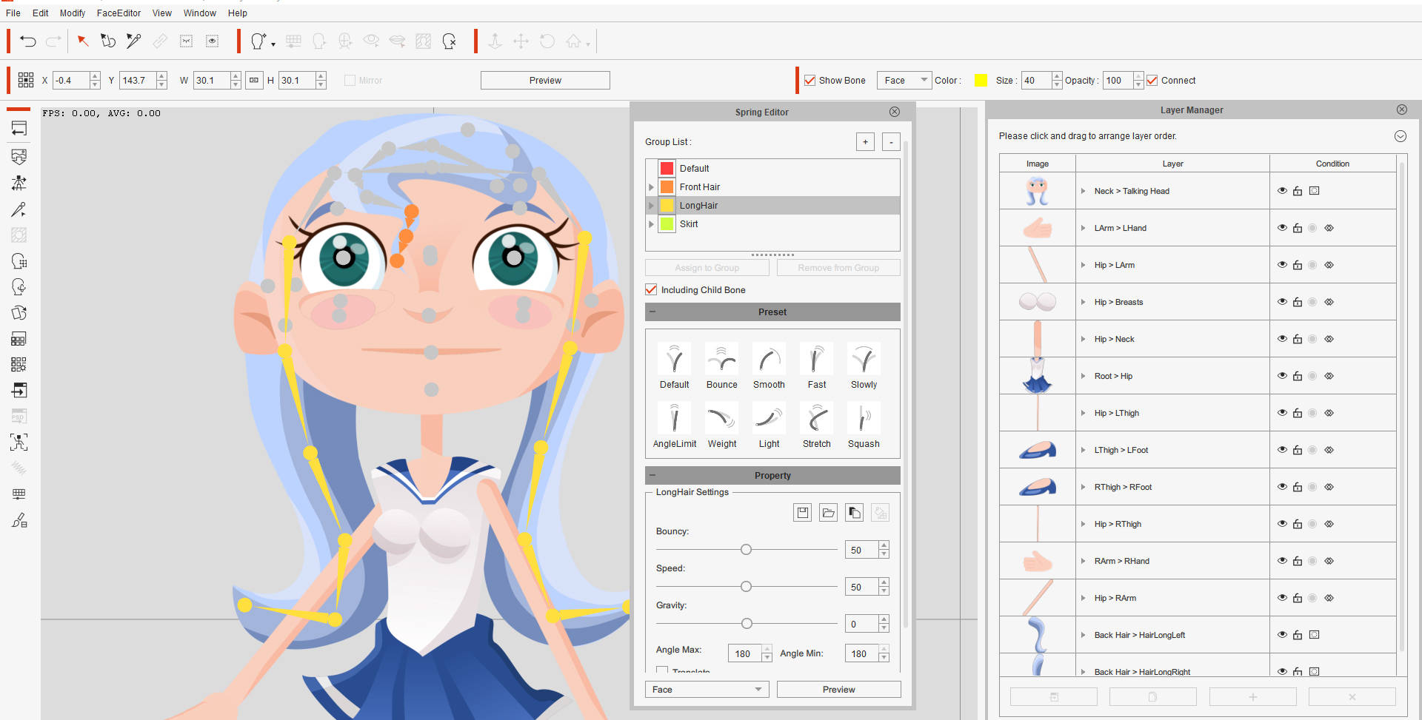The height and width of the screenshot is (720, 1422).
Task: Add a new spring group
Action: [x=865, y=142]
